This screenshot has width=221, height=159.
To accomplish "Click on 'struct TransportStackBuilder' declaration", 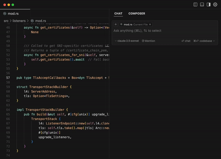I will [x=42, y=87].
